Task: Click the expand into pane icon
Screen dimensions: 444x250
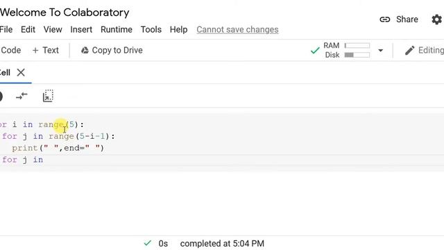Action: tap(48, 96)
